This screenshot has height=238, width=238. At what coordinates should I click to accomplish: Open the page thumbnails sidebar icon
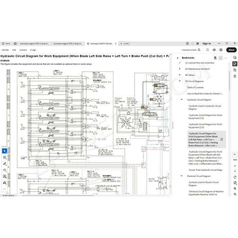point(235,70)
